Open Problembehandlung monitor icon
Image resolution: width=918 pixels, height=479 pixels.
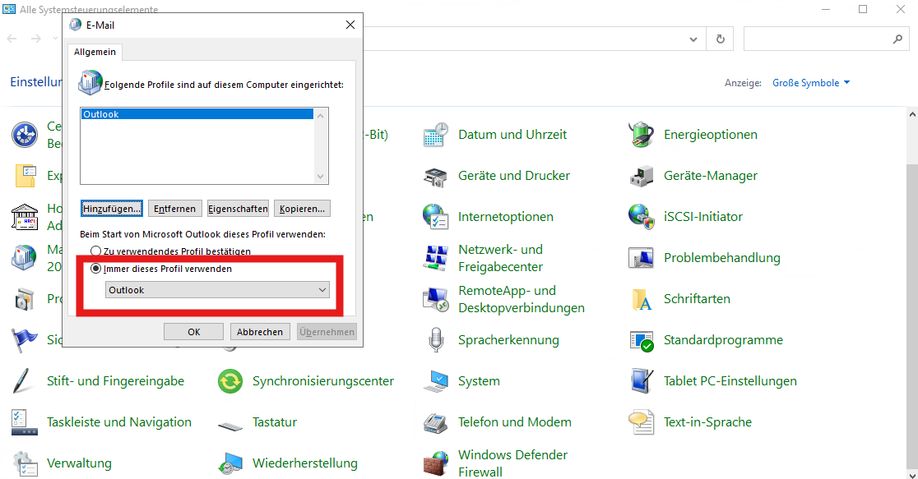pos(641,258)
